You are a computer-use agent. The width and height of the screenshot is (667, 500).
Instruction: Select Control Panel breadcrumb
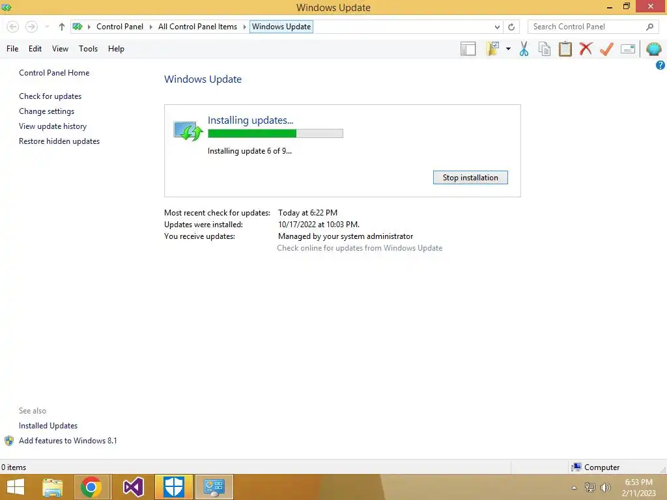[x=120, y=27]
